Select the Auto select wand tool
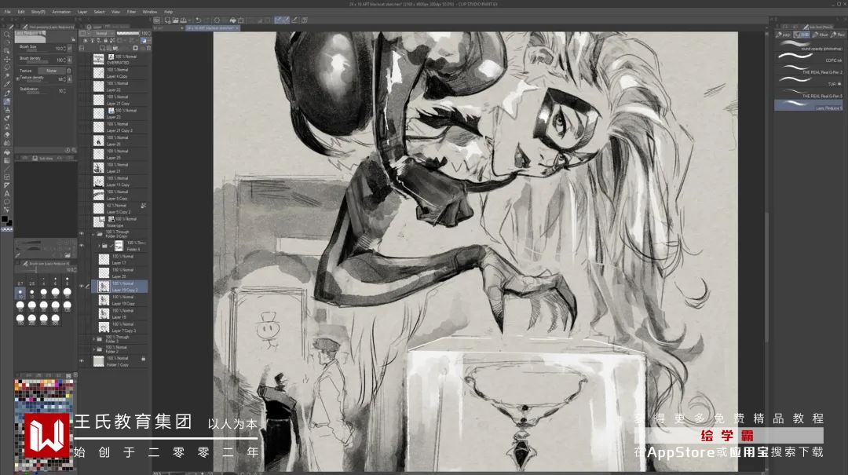 (x=7, y=75)
